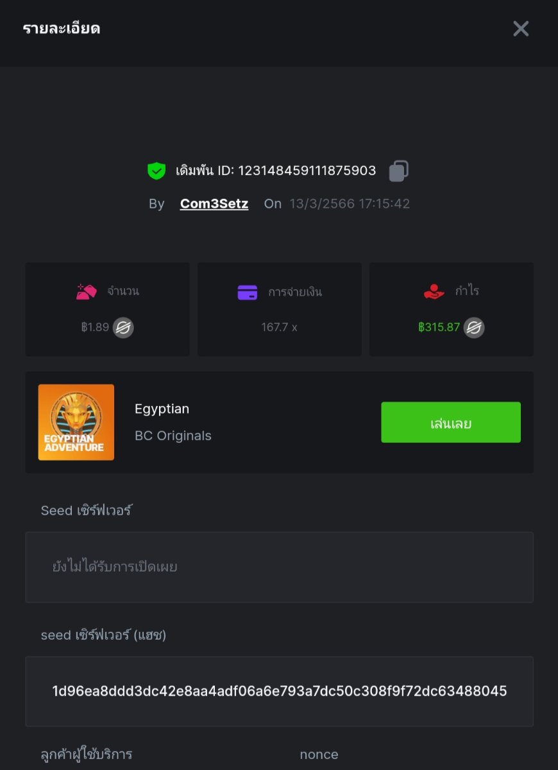The height and width of the screenshot is (770, 558).
Task: Click the red กำไร profit icon
Action: 434,292
